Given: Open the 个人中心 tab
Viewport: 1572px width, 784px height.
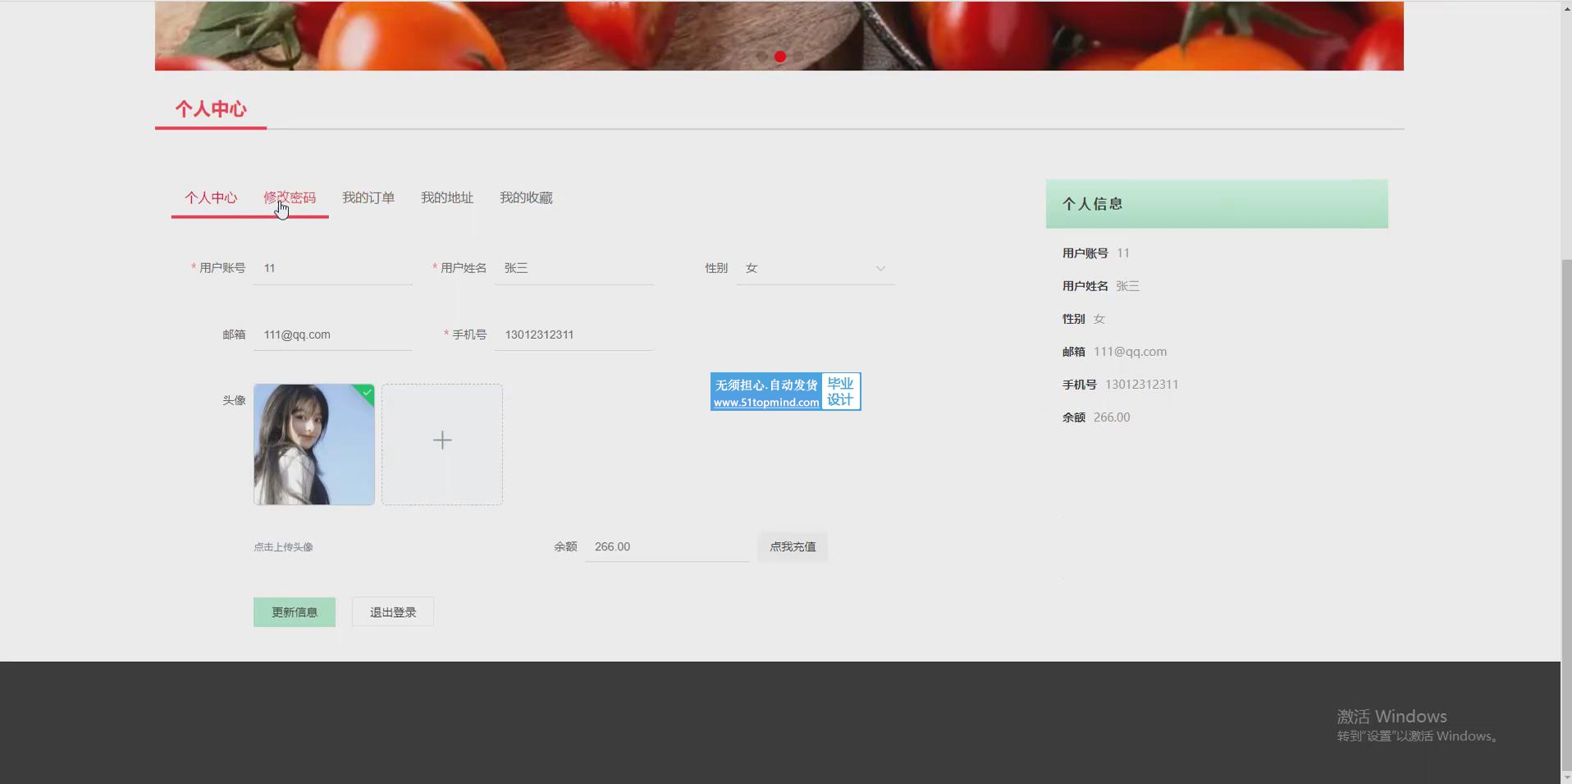Looking at the screenshot, I should click(211, 198).
